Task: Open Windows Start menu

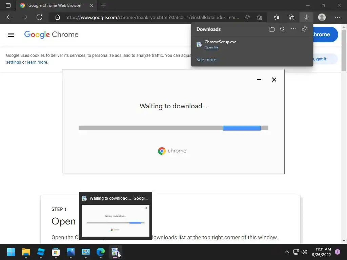Action: tap(11, 252)
